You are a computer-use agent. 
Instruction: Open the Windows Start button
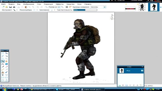(x=5, y=89)
